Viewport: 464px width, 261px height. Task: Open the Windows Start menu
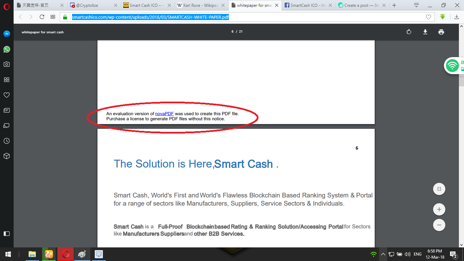pos(8,254)
